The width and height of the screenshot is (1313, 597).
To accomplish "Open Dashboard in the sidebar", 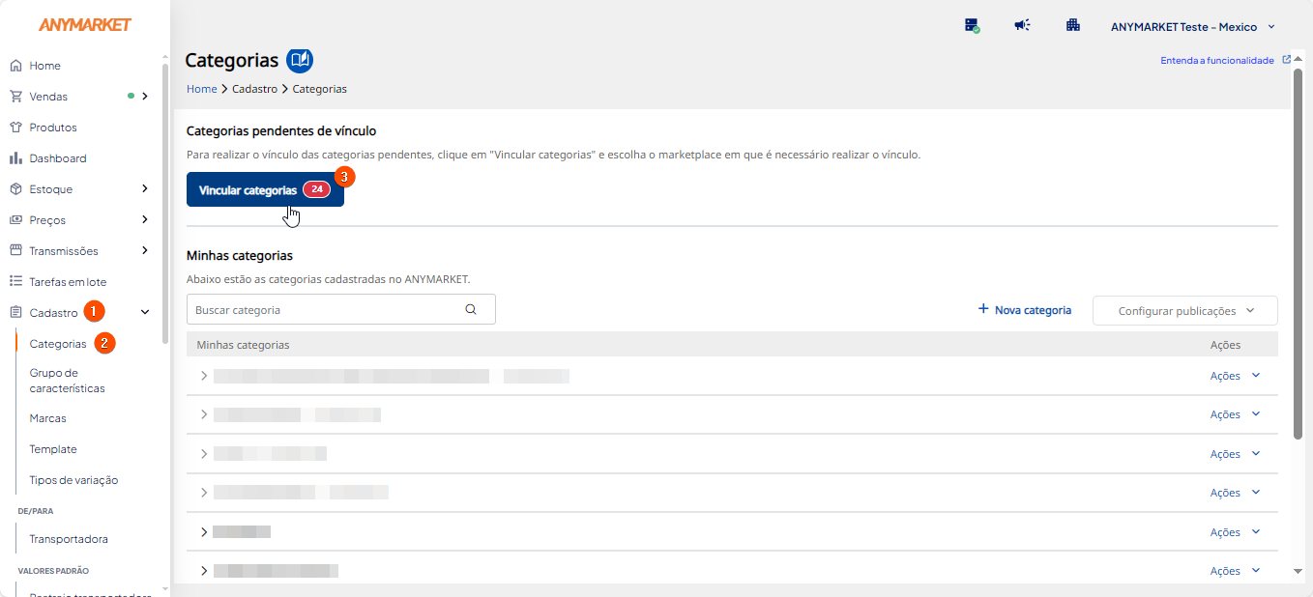I will [x=58, y=158].
